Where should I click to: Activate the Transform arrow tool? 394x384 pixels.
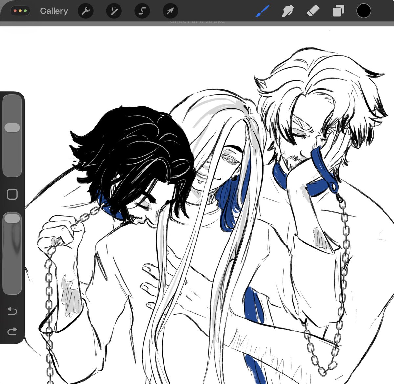[x=170, y=11]
